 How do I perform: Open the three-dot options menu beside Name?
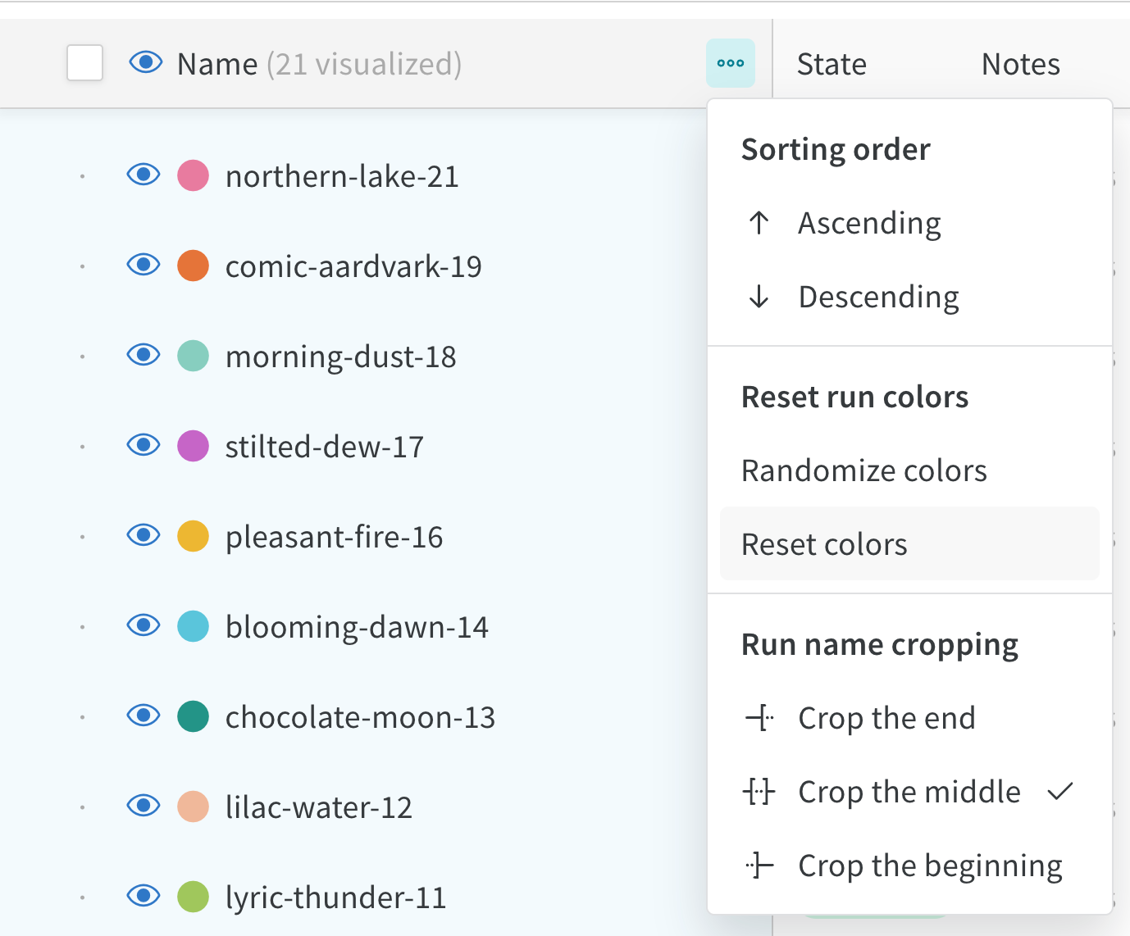(730, 62)
